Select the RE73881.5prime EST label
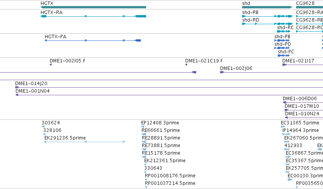323x189 pixels. [161, 146]
